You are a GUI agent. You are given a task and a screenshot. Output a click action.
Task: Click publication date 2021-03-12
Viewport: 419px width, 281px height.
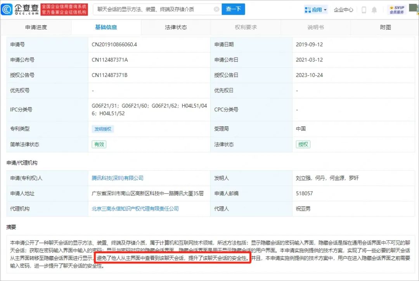(309, 60)
